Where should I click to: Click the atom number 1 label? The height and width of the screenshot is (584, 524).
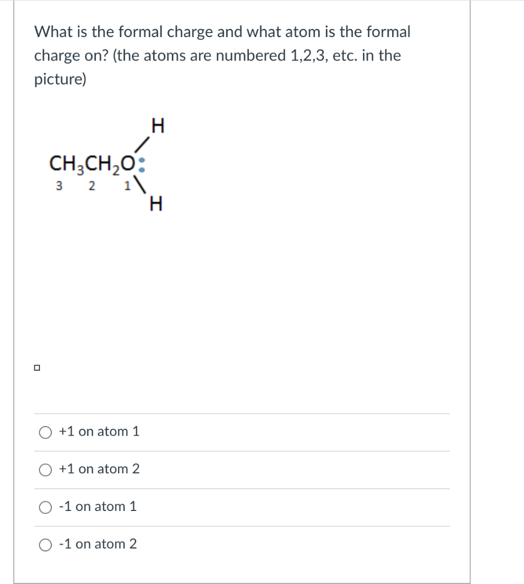tap(126, 185)
